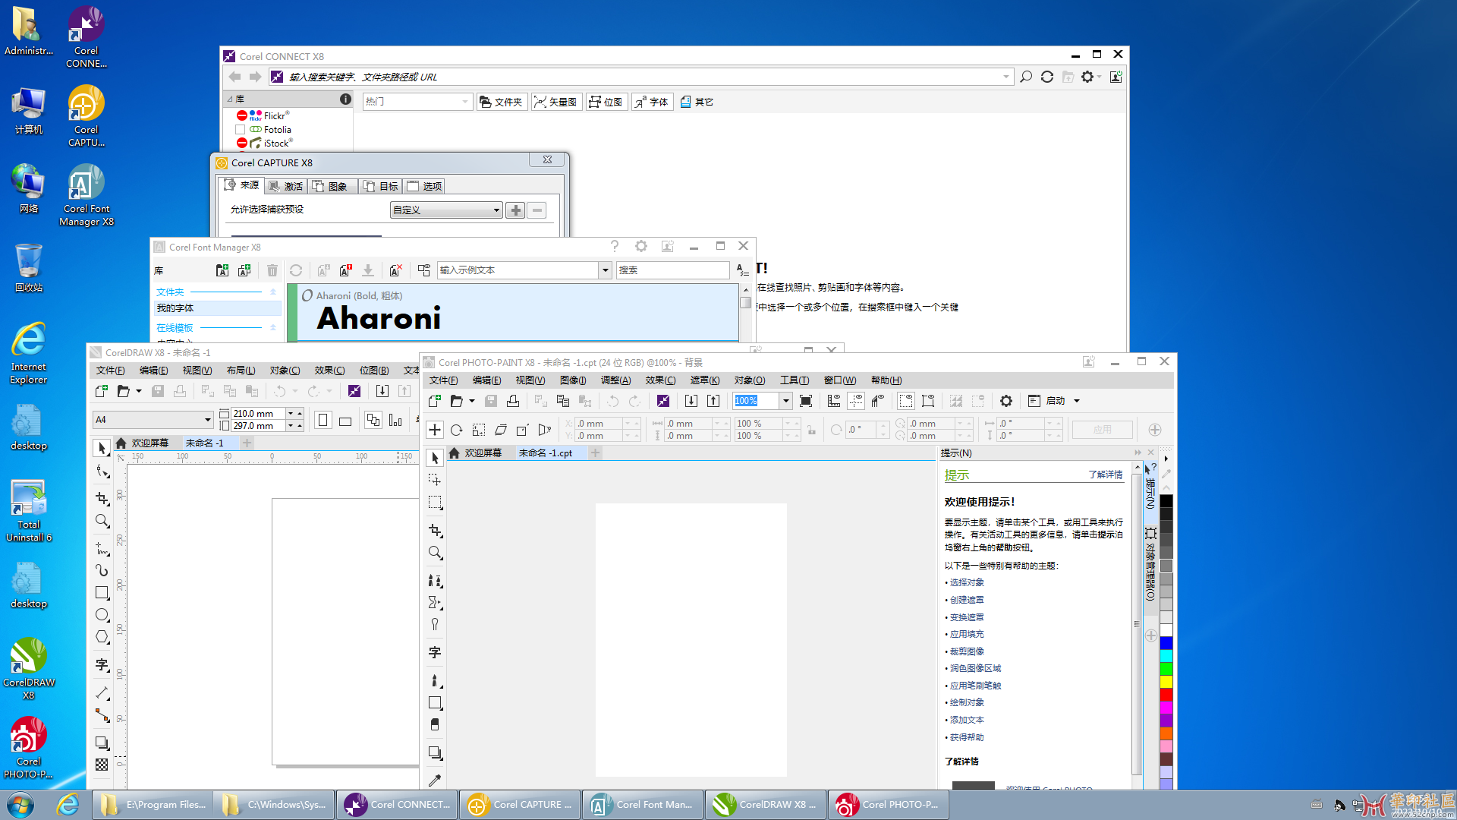Click the add preset plus button in CAPTURE

(x=515, y=210)
